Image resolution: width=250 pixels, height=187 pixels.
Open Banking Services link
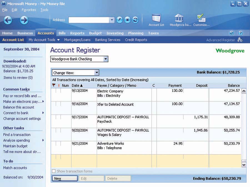pyautogui.click(x=108, y=40)
